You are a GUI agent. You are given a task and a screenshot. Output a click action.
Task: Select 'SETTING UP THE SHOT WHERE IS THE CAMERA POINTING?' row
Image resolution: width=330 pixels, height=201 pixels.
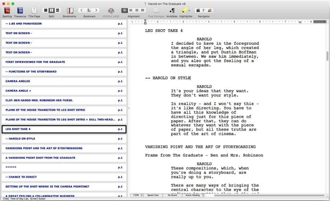[64, 187]
